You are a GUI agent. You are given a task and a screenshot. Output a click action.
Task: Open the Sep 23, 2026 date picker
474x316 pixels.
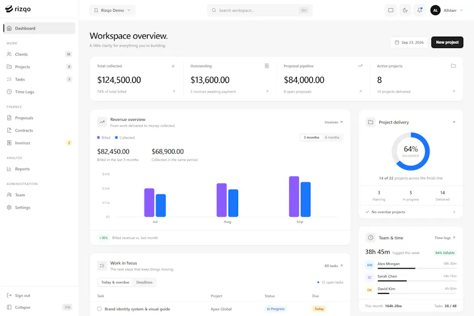409,42
